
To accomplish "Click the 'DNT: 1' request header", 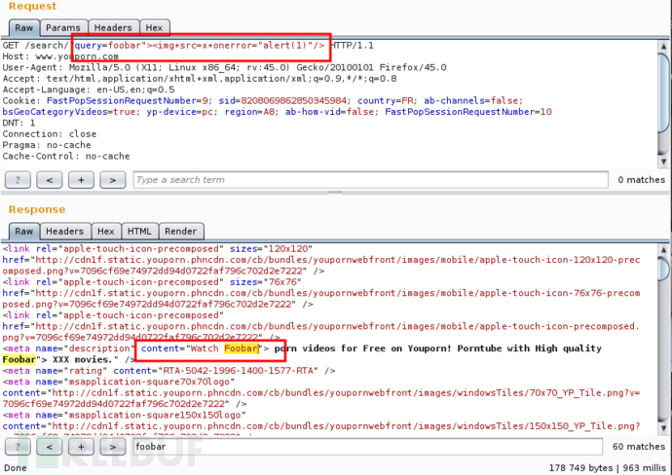I will tap(19, 124).
